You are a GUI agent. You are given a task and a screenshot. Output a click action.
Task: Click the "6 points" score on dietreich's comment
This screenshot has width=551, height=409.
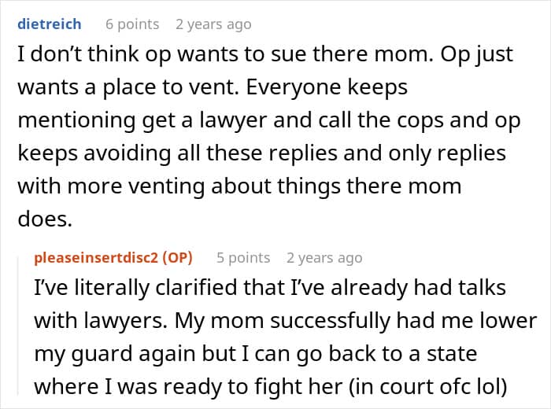pyautogui.click(x=132, y=24)
